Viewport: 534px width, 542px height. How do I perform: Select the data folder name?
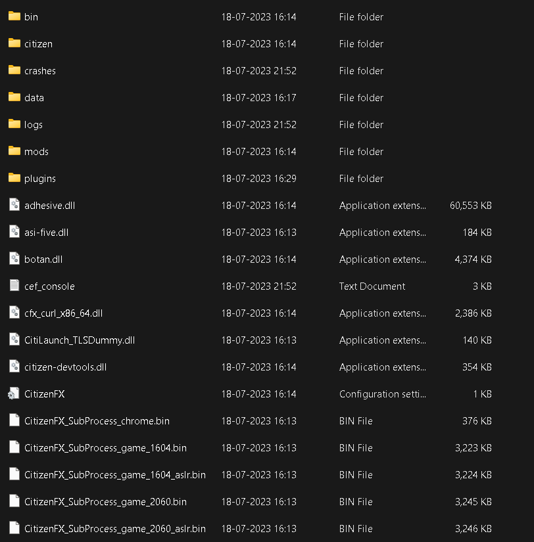34,98
